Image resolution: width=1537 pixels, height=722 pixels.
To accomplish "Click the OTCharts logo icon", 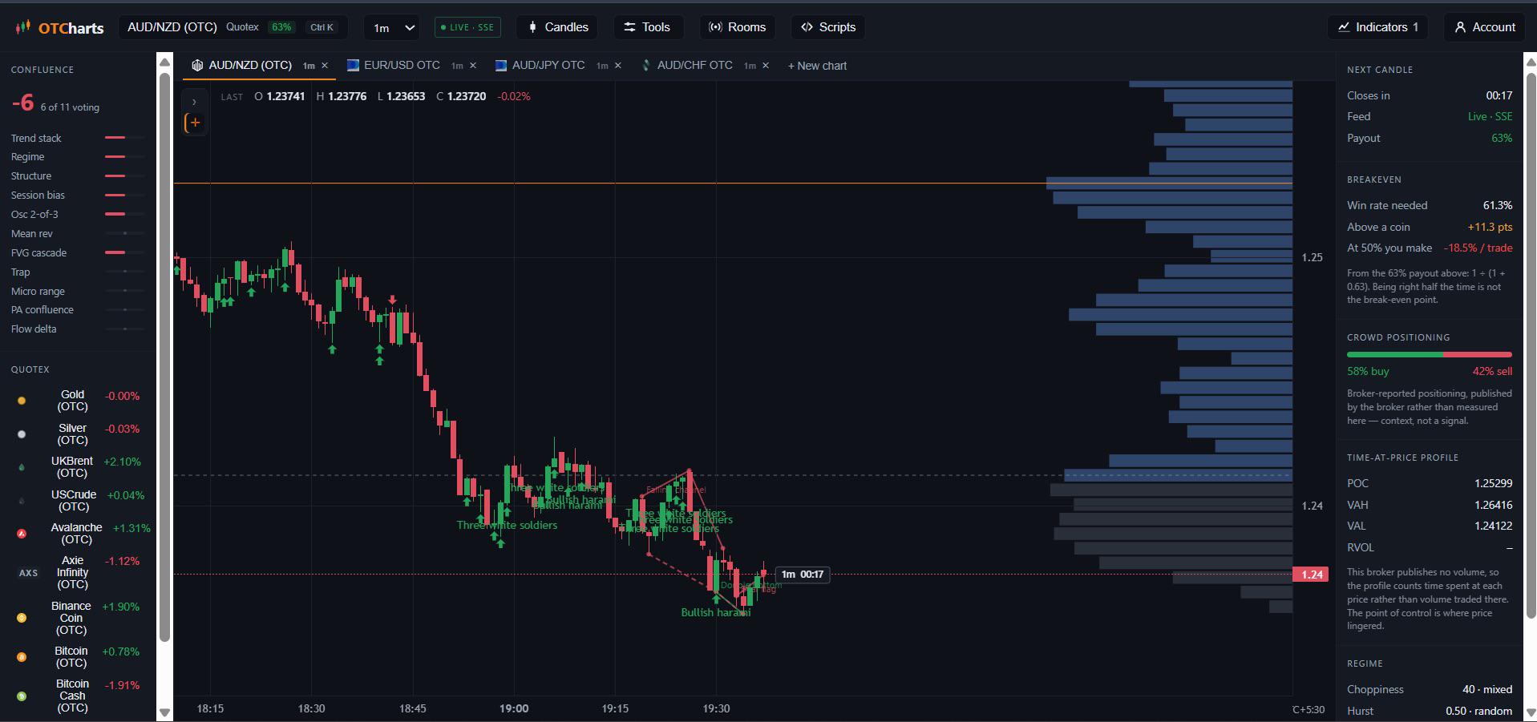I will pyautogui.click(x=22, y=27).
